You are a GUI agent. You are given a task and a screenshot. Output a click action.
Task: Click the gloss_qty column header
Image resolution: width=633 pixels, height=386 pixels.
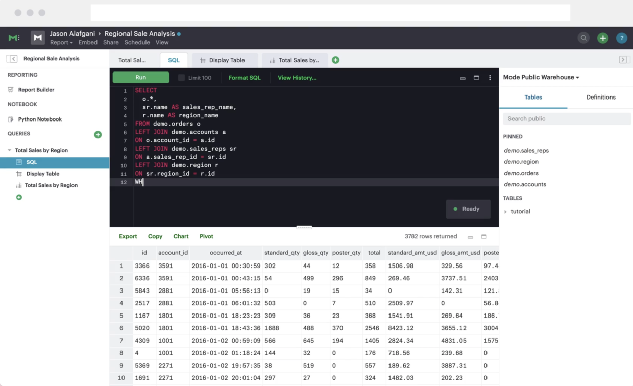coord(315,253)
